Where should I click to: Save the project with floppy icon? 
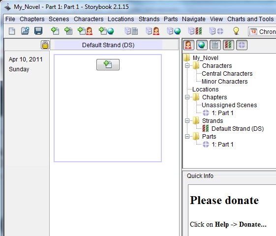point(38,31)
